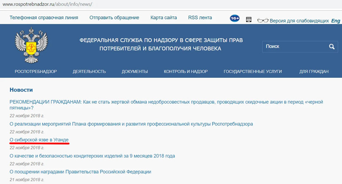This screenshot has width=342, height=184.
Task: Select ДОКУМЕНТЫ in navigation bar
Action: pos(135,71)
